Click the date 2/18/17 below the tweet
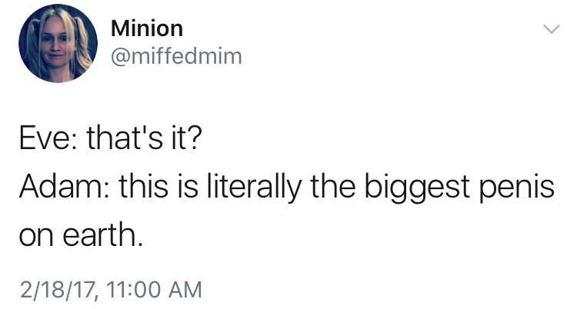The image size is (577, 309). 58,289
